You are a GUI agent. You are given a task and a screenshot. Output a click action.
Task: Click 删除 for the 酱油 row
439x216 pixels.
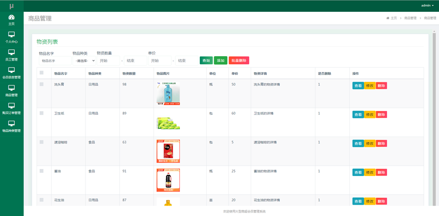point(381,173)
